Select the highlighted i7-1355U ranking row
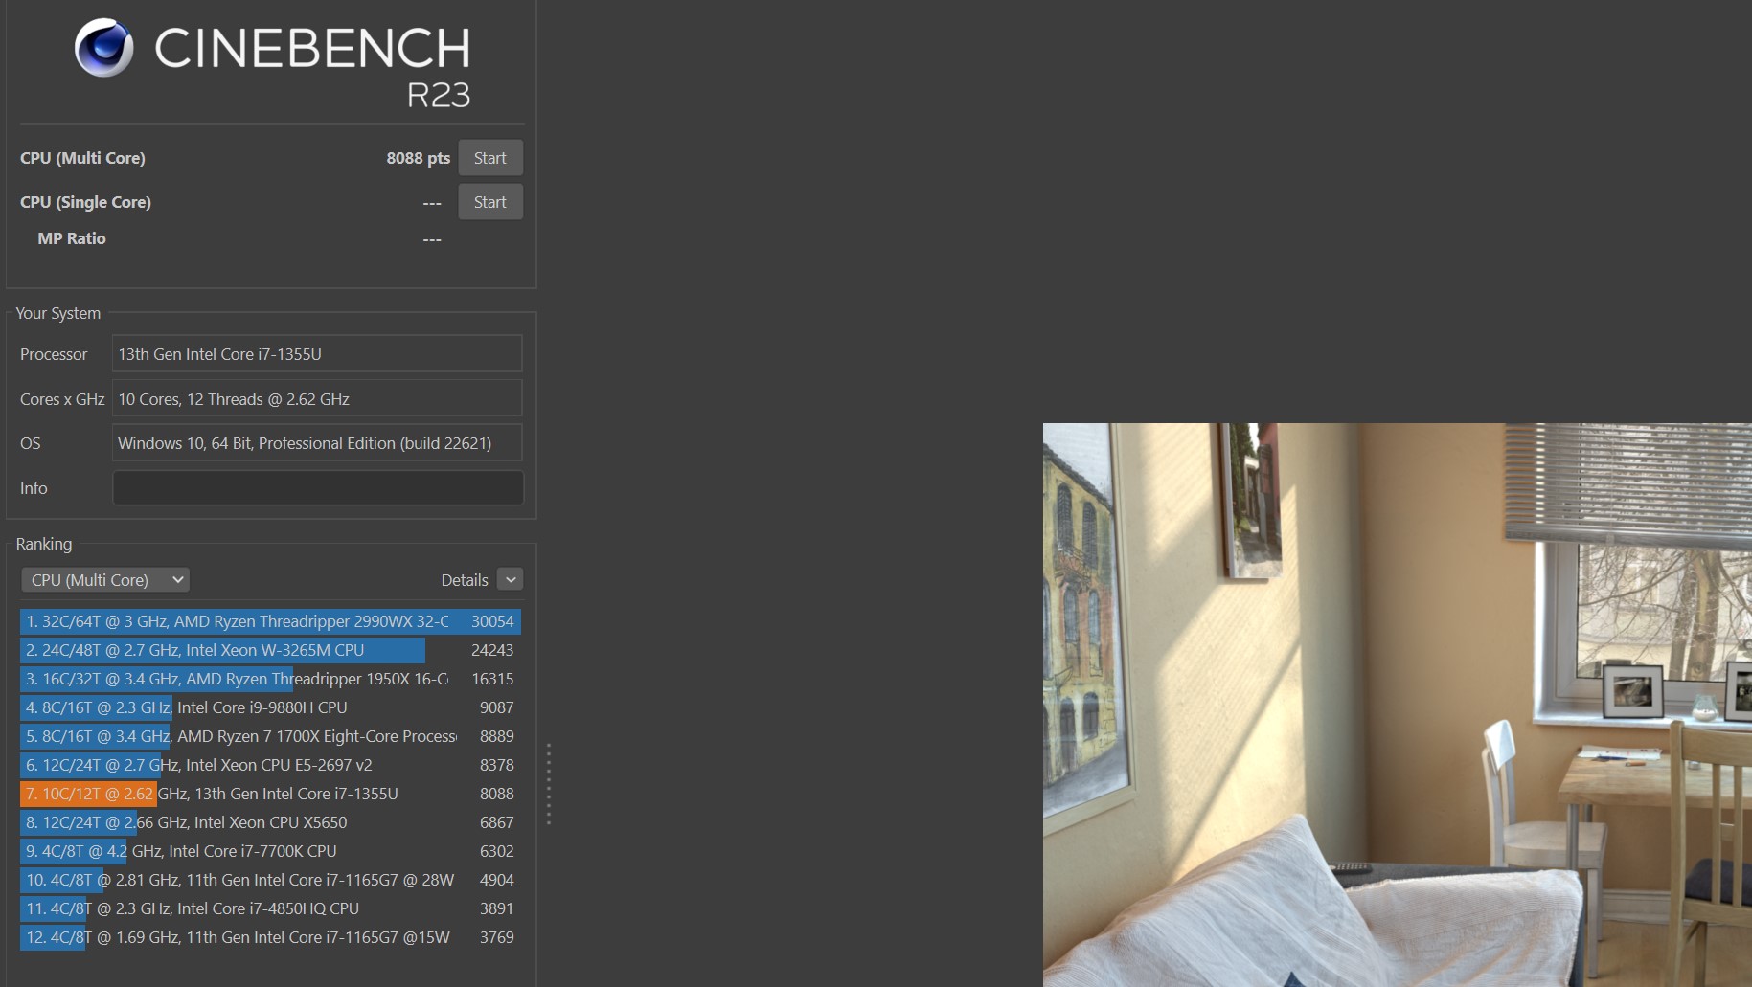 (x=269, y=794)
